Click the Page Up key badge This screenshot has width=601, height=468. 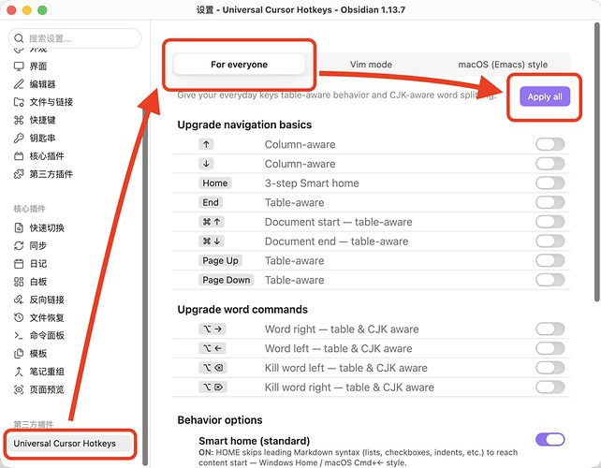coord(220,260)
